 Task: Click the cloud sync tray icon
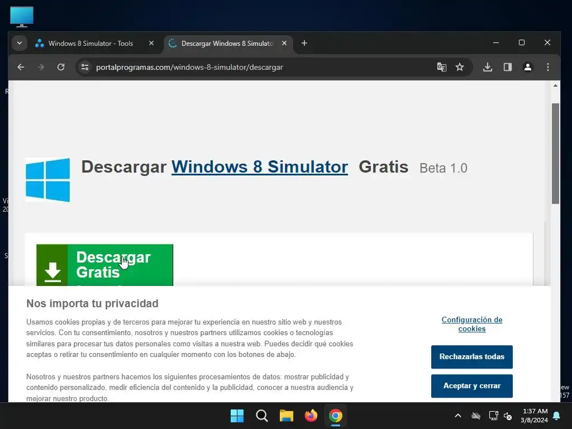476,416
